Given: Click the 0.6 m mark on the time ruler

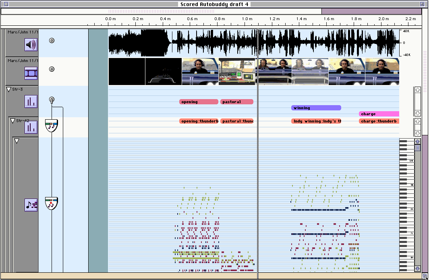Looking at the screenshot, I should coord(192,19).
